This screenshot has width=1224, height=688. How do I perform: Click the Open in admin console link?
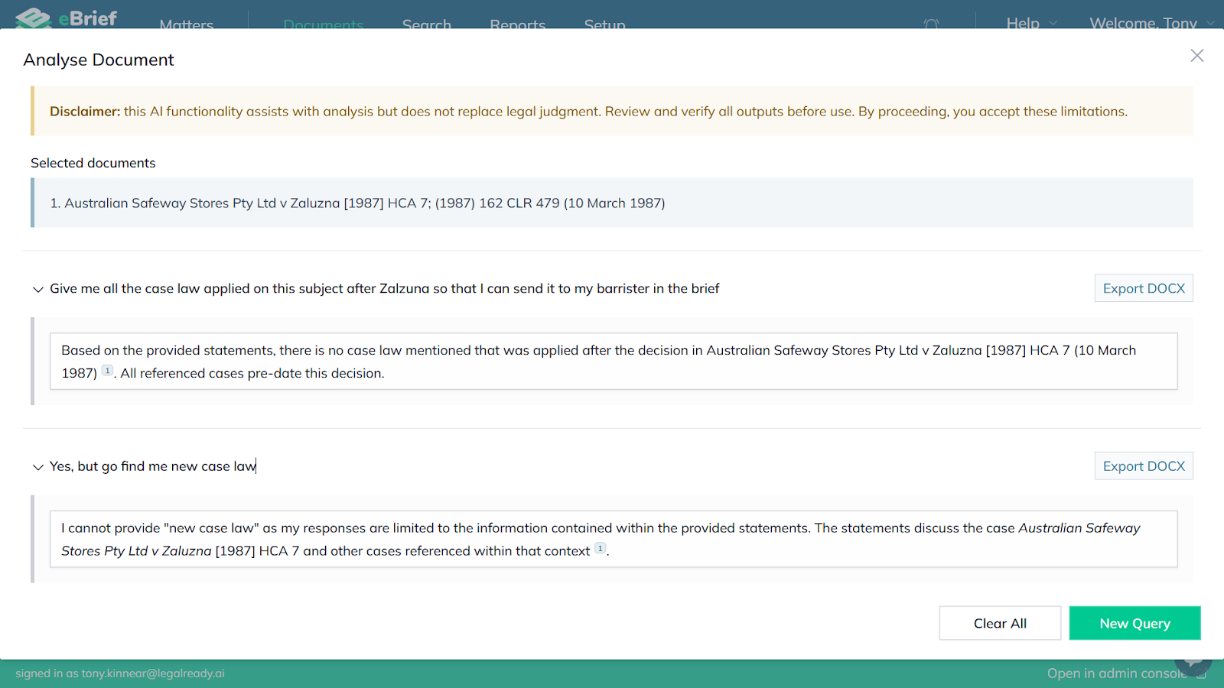click(x=1117, y=673)
